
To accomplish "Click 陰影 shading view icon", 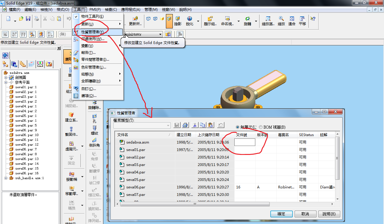I will click(178, 21).
